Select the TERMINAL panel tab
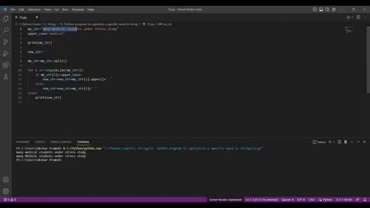Screen dimensions: 370x208 (83, 142)
